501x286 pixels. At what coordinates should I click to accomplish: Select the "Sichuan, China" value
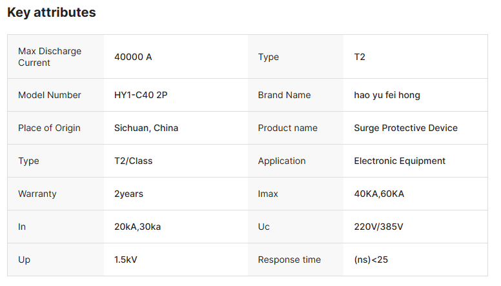coord(146,128)
